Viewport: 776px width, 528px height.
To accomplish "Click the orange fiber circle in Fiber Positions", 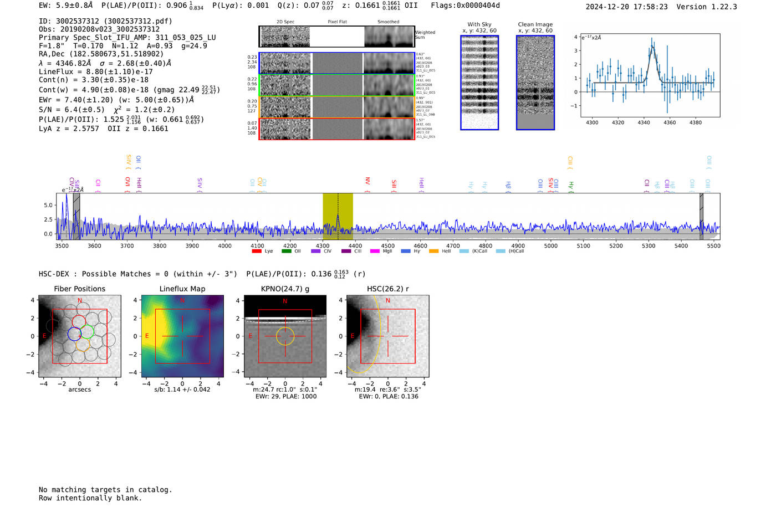I will point(82,345).
